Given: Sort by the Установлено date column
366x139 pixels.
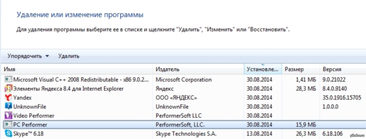Looking at the screenshot, I should (263, 69).
